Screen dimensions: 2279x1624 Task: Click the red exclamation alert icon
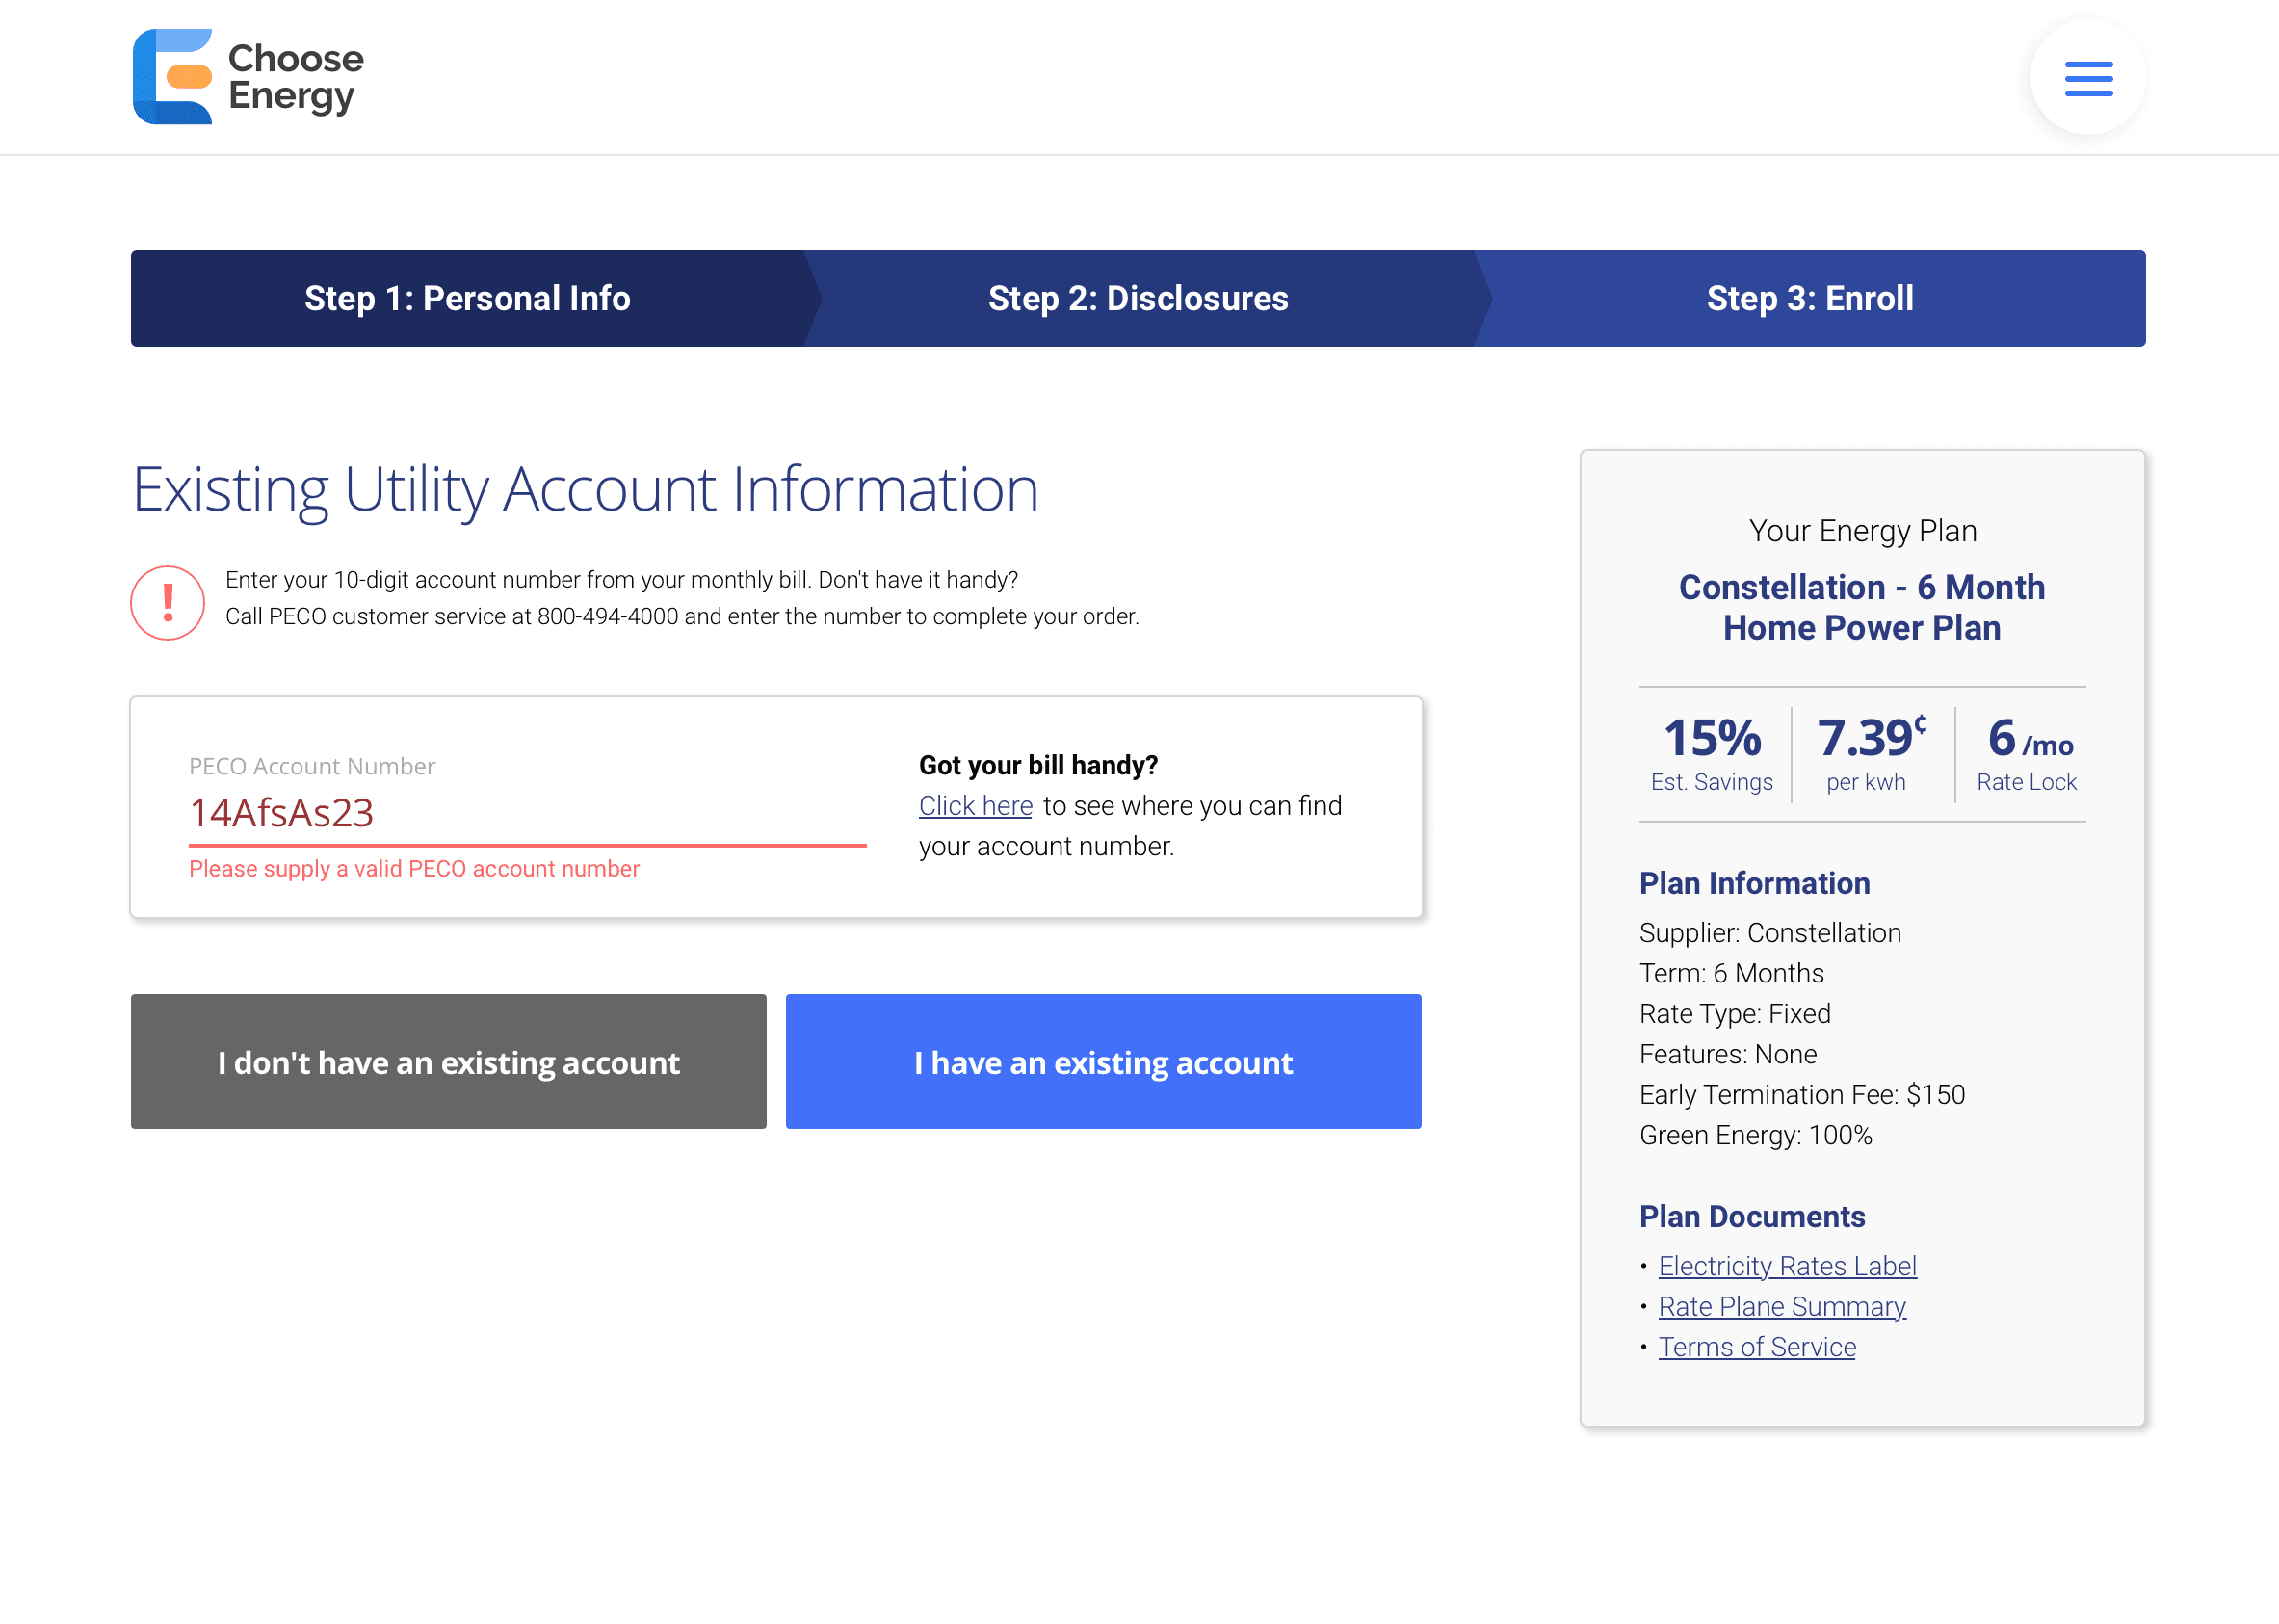(168, 602)
